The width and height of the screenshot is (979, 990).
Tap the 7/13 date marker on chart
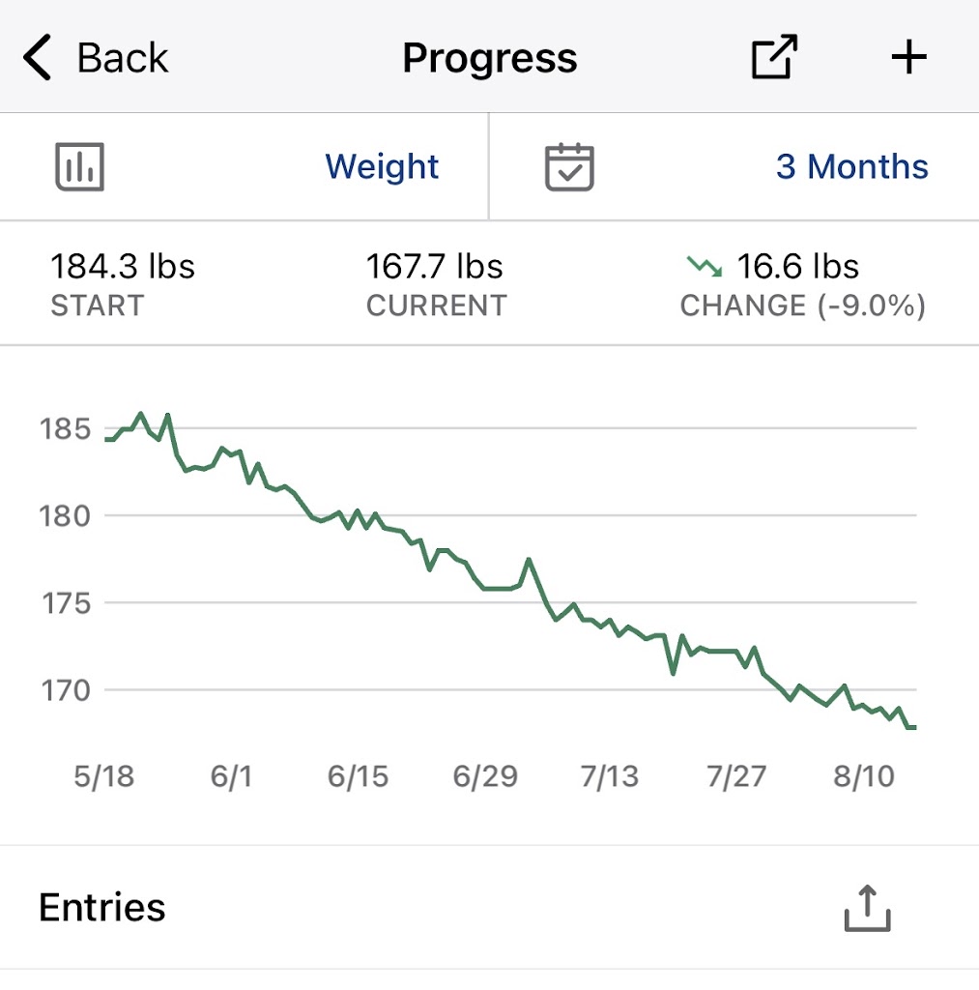[x=609, y=776]
